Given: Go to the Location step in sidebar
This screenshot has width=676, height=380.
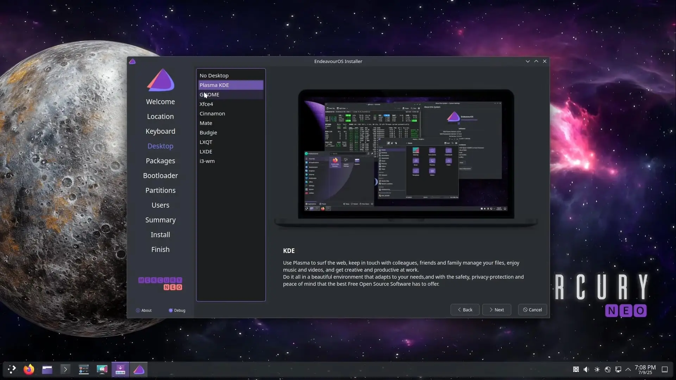Looking at the screenshot, I should click(x=161, y=116).
